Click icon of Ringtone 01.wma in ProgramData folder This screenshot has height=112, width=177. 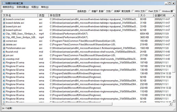(x=4, y=66)
